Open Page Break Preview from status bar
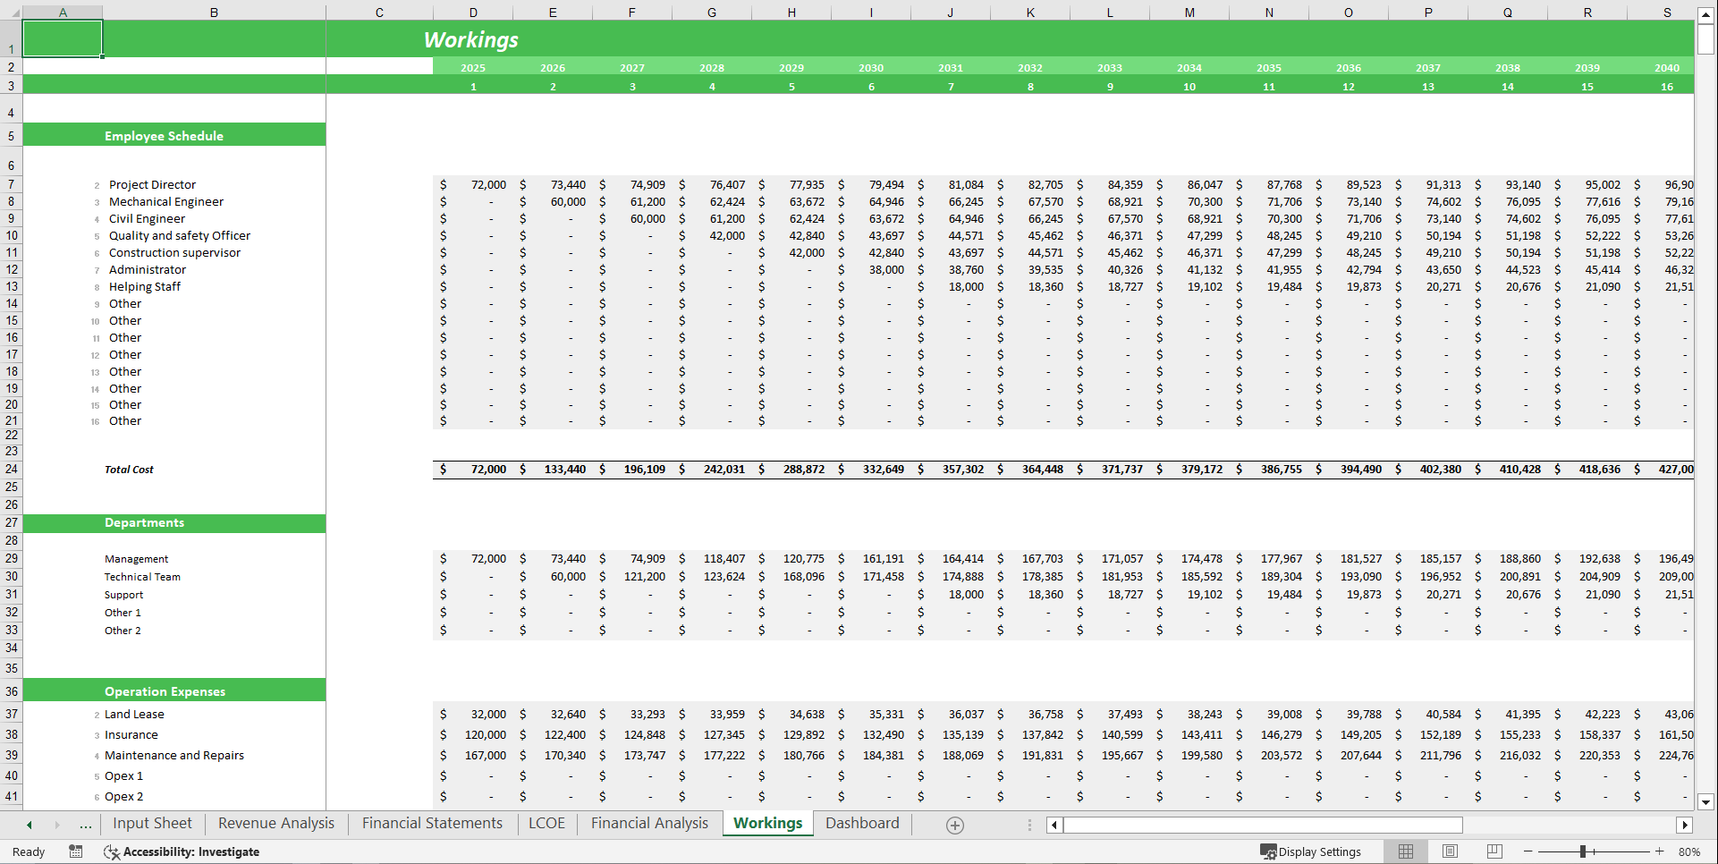The height and width of the screenshot is (864, 1718). pyautogui.click(x=1494, y=851)
